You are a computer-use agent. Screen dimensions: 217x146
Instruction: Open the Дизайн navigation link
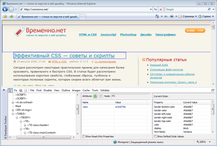point(146,35)
